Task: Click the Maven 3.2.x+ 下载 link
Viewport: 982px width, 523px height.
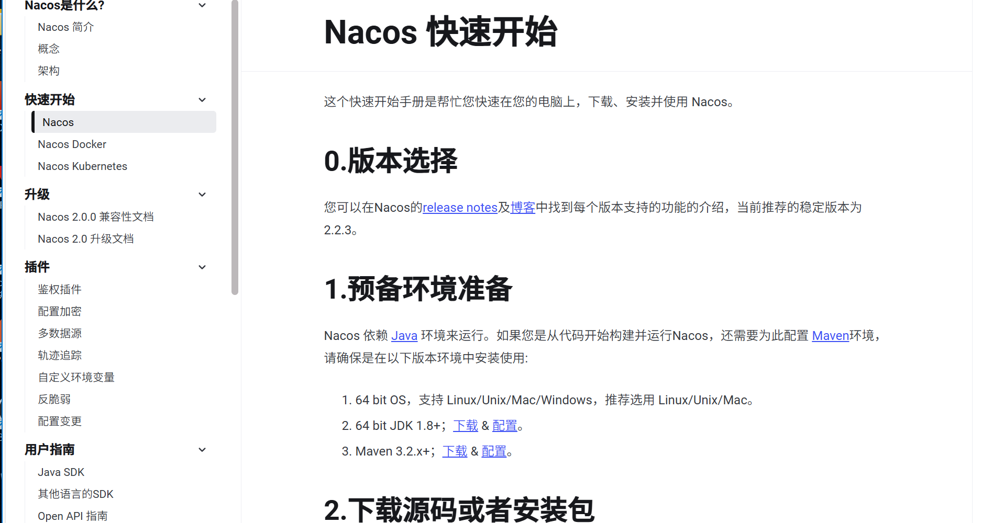Action: click(455, 451)
